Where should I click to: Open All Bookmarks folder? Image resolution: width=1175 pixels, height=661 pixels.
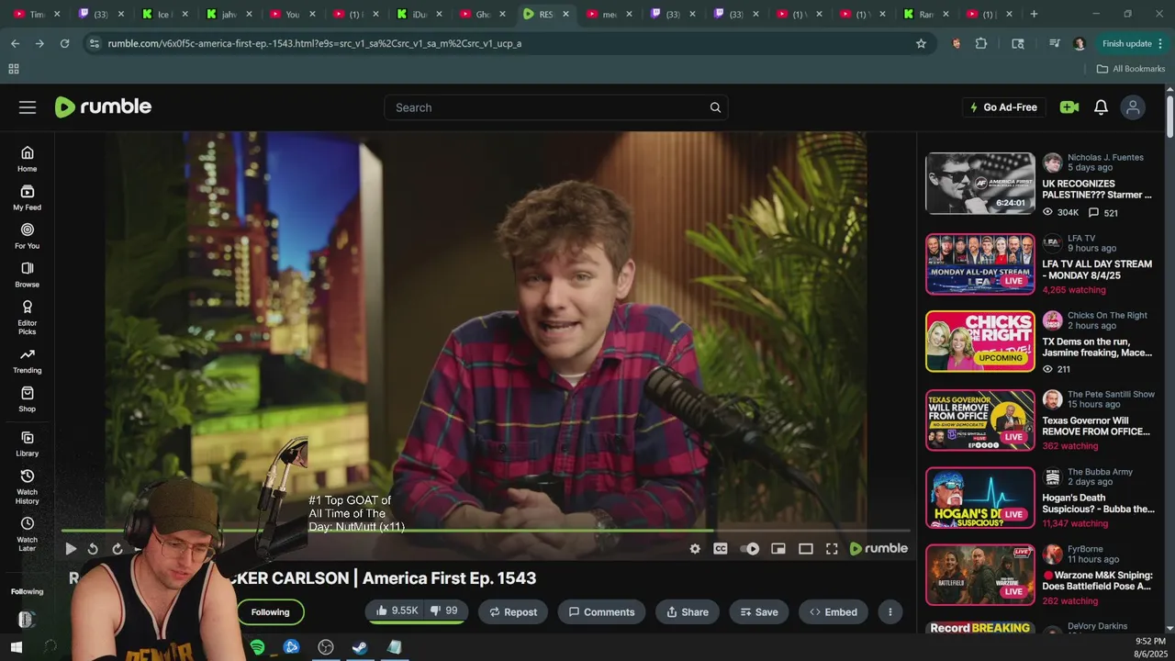coord(1131,69)
